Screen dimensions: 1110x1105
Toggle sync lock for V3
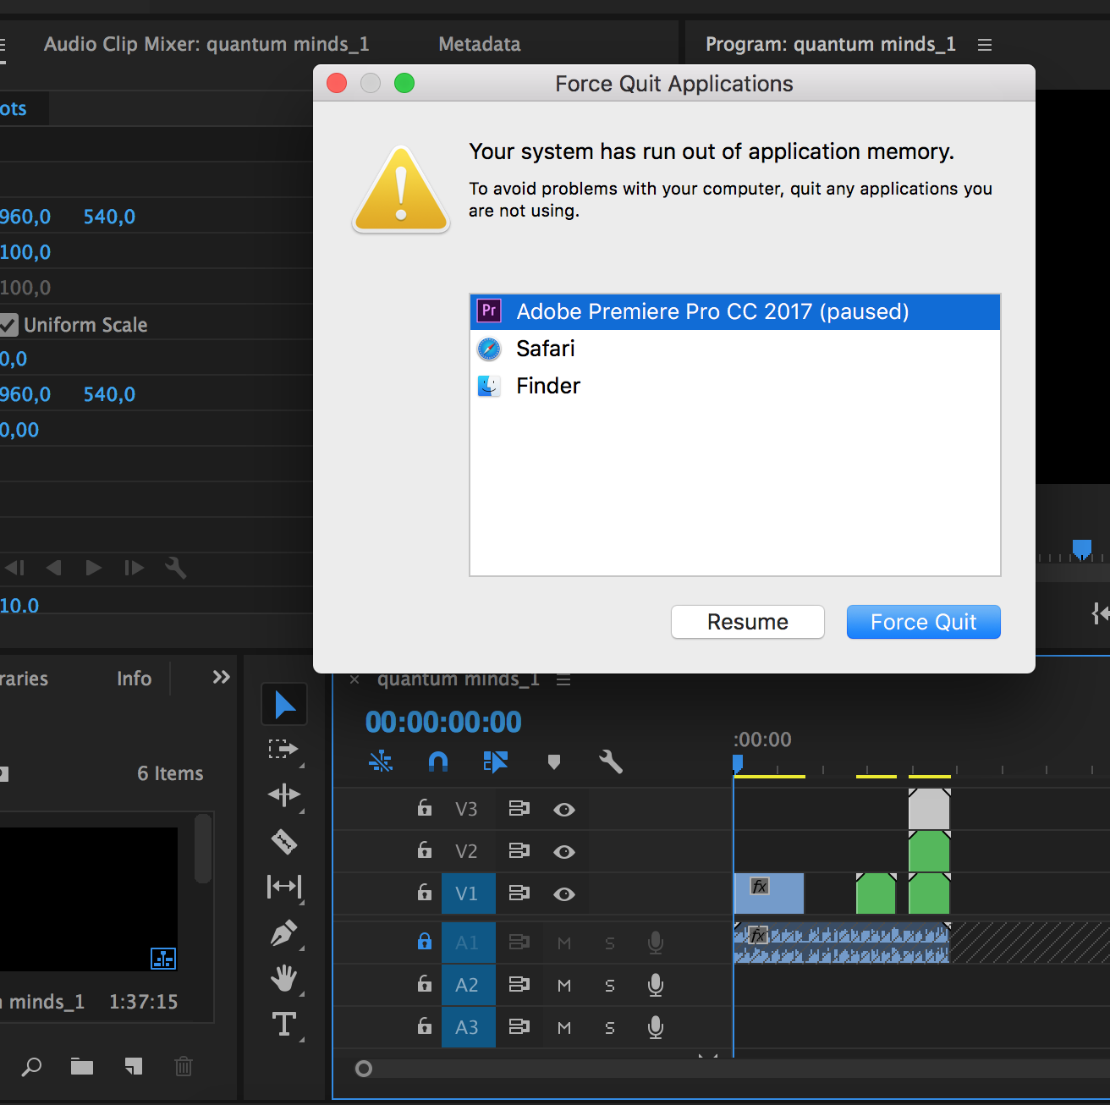(519, 809)
